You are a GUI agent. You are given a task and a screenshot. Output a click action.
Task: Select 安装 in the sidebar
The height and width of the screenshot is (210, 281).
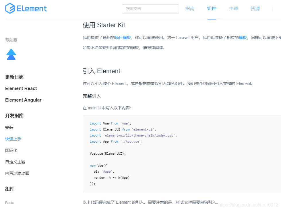pyautogui.click(x=9, y=127)
